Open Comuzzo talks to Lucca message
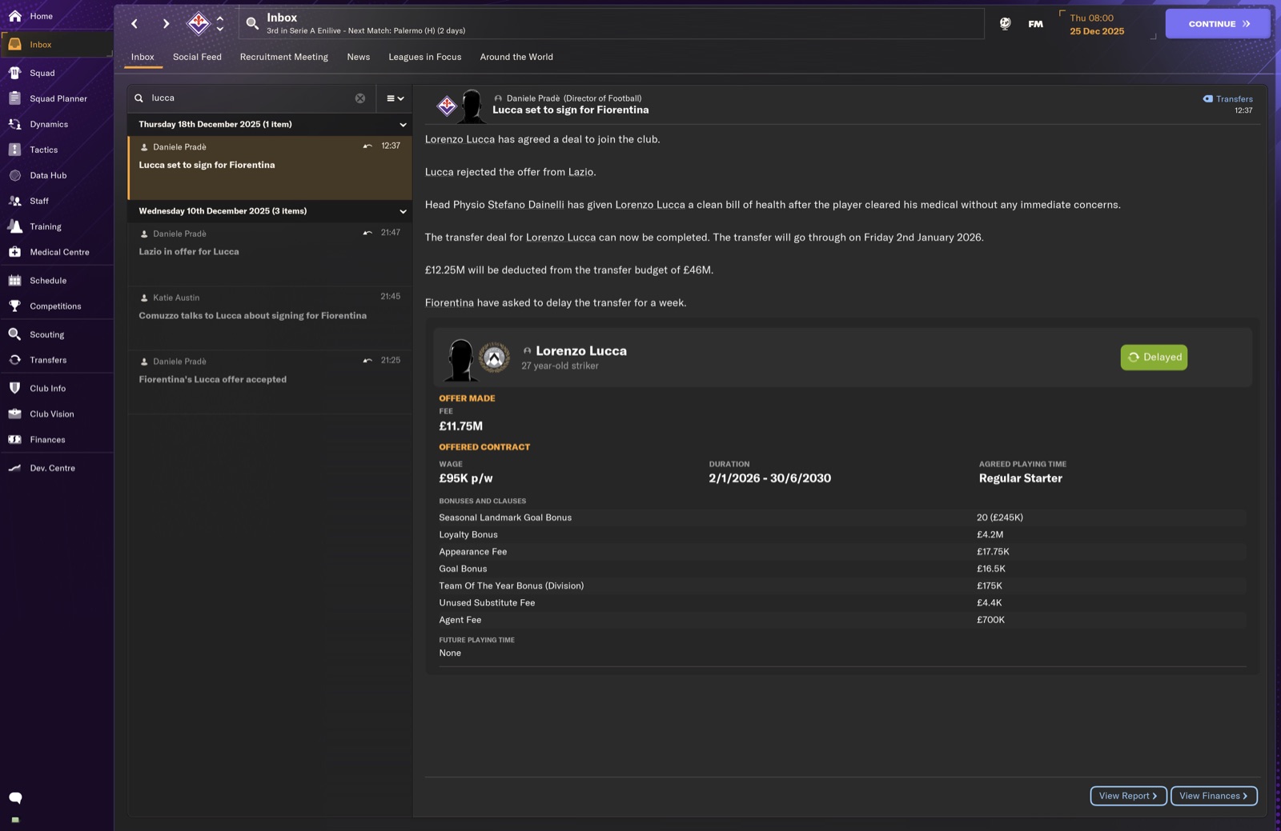Screen dimensions: 1281x831 [x=270, y=318]
